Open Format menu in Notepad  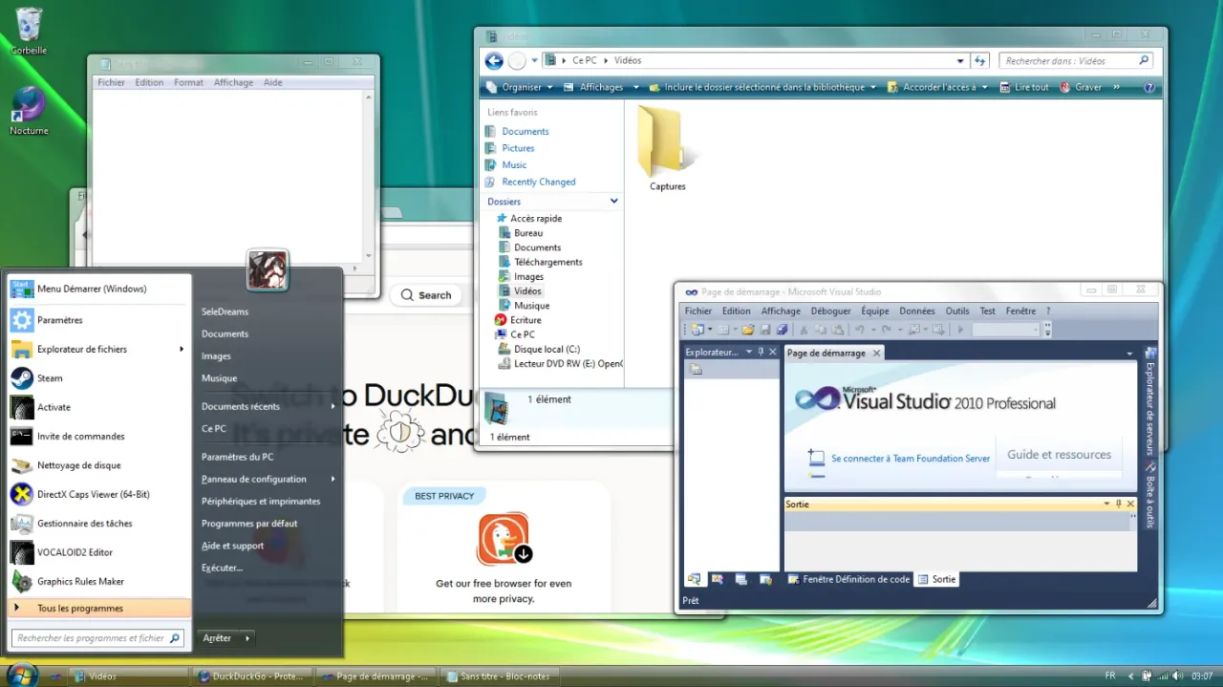188,82
